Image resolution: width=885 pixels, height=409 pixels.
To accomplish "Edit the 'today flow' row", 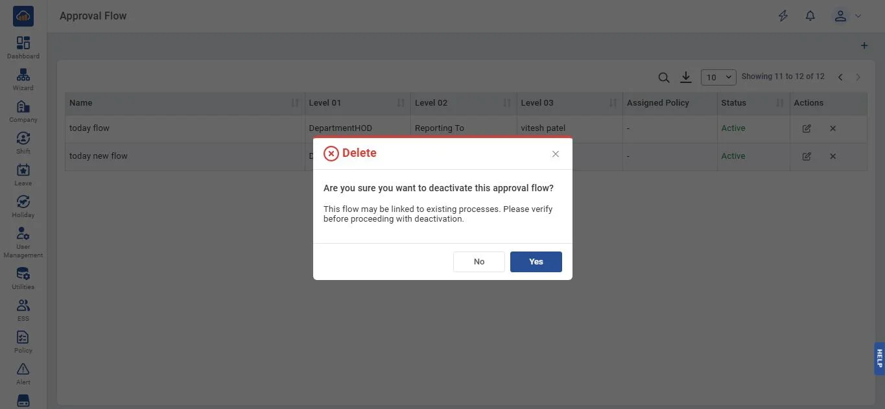I will (807, 128).
